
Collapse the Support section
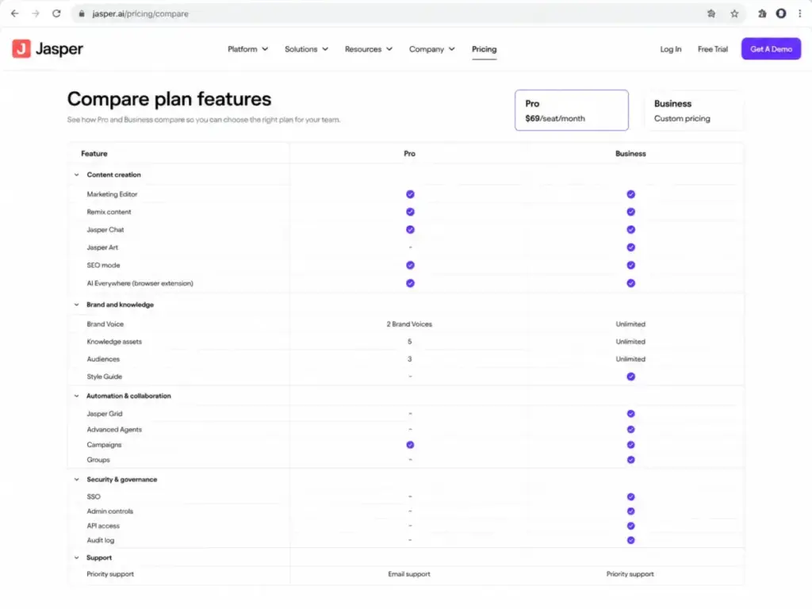coord(77,557)
